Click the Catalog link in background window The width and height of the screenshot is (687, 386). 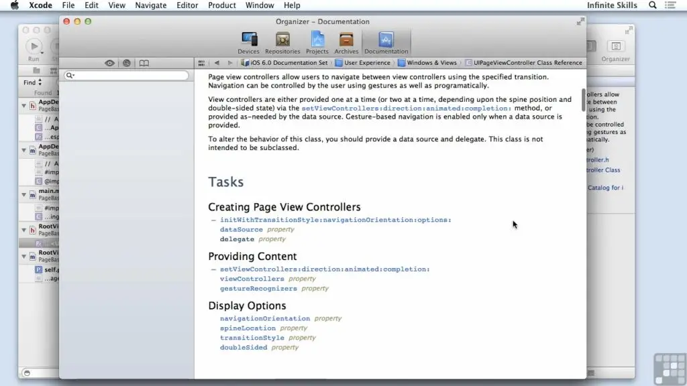tap(605, 188)
